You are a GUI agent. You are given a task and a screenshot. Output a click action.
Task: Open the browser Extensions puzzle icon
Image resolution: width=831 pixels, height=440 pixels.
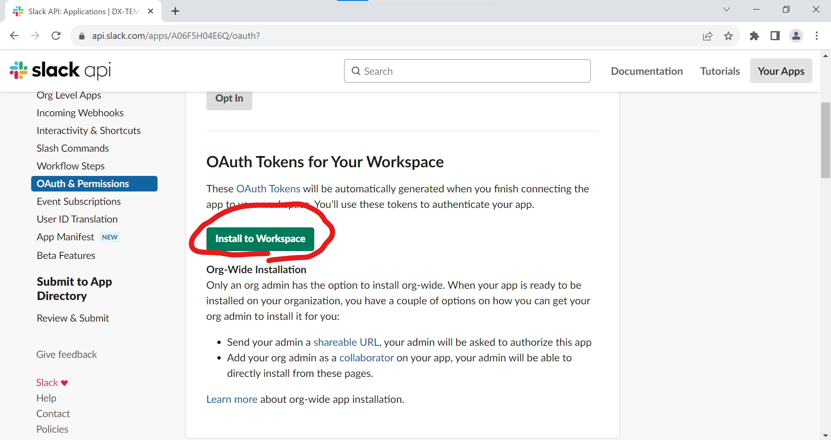tap(754, 36)
